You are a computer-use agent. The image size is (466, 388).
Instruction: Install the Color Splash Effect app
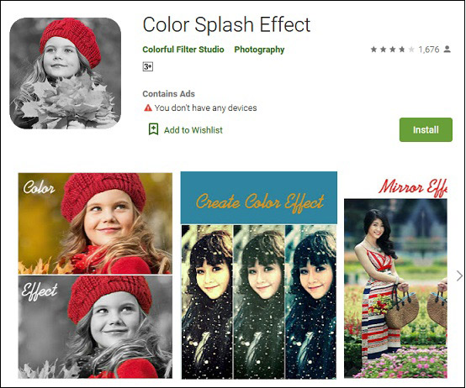[426, 129]
